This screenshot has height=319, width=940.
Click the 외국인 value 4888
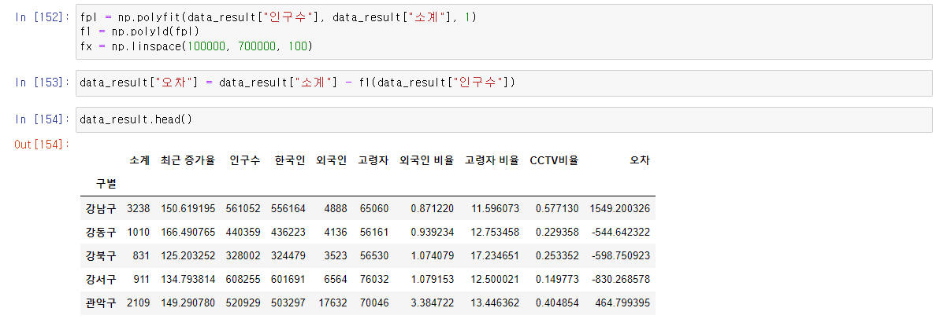point(335,208)
